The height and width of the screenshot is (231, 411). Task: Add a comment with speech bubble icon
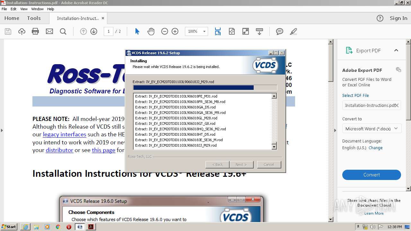coord(280,31)
